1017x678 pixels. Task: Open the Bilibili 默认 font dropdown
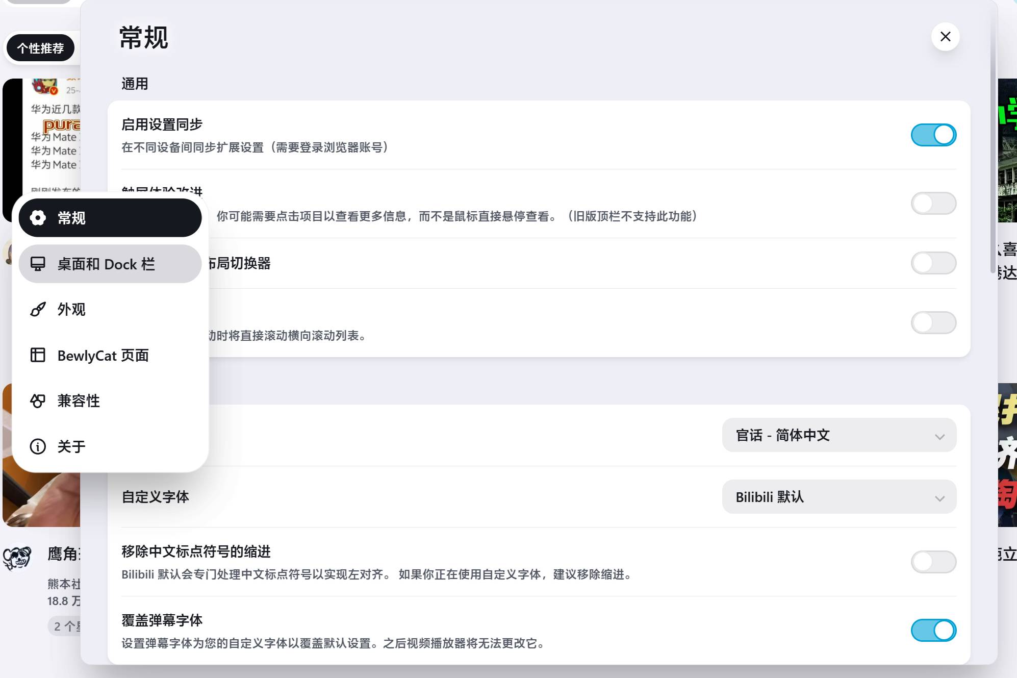coord(839,497)
